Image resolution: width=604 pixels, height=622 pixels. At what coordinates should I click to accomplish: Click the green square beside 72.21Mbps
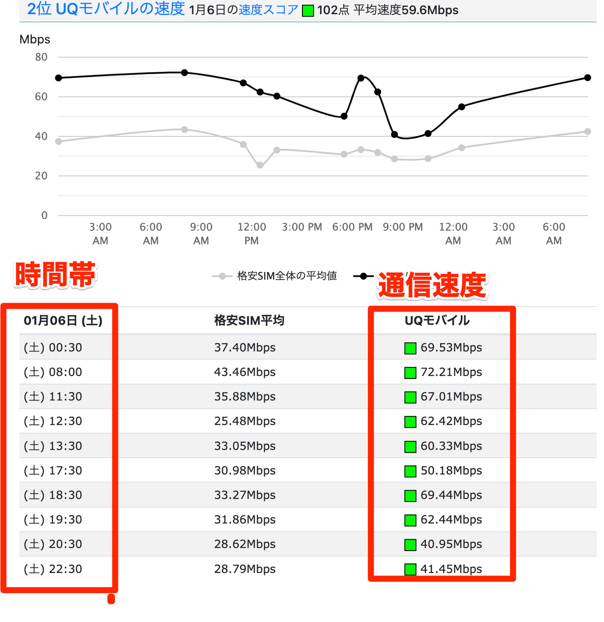coord(410,373)
